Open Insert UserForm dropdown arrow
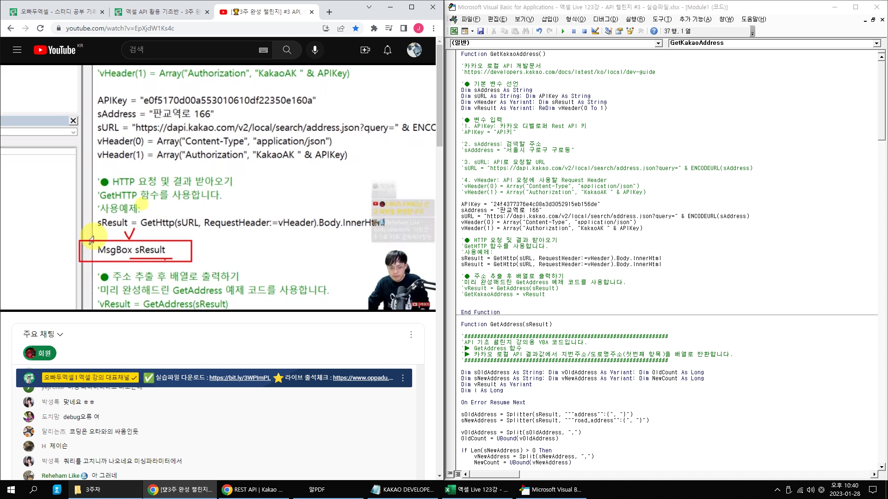This screenshot has height=499, width=888. 472,31
